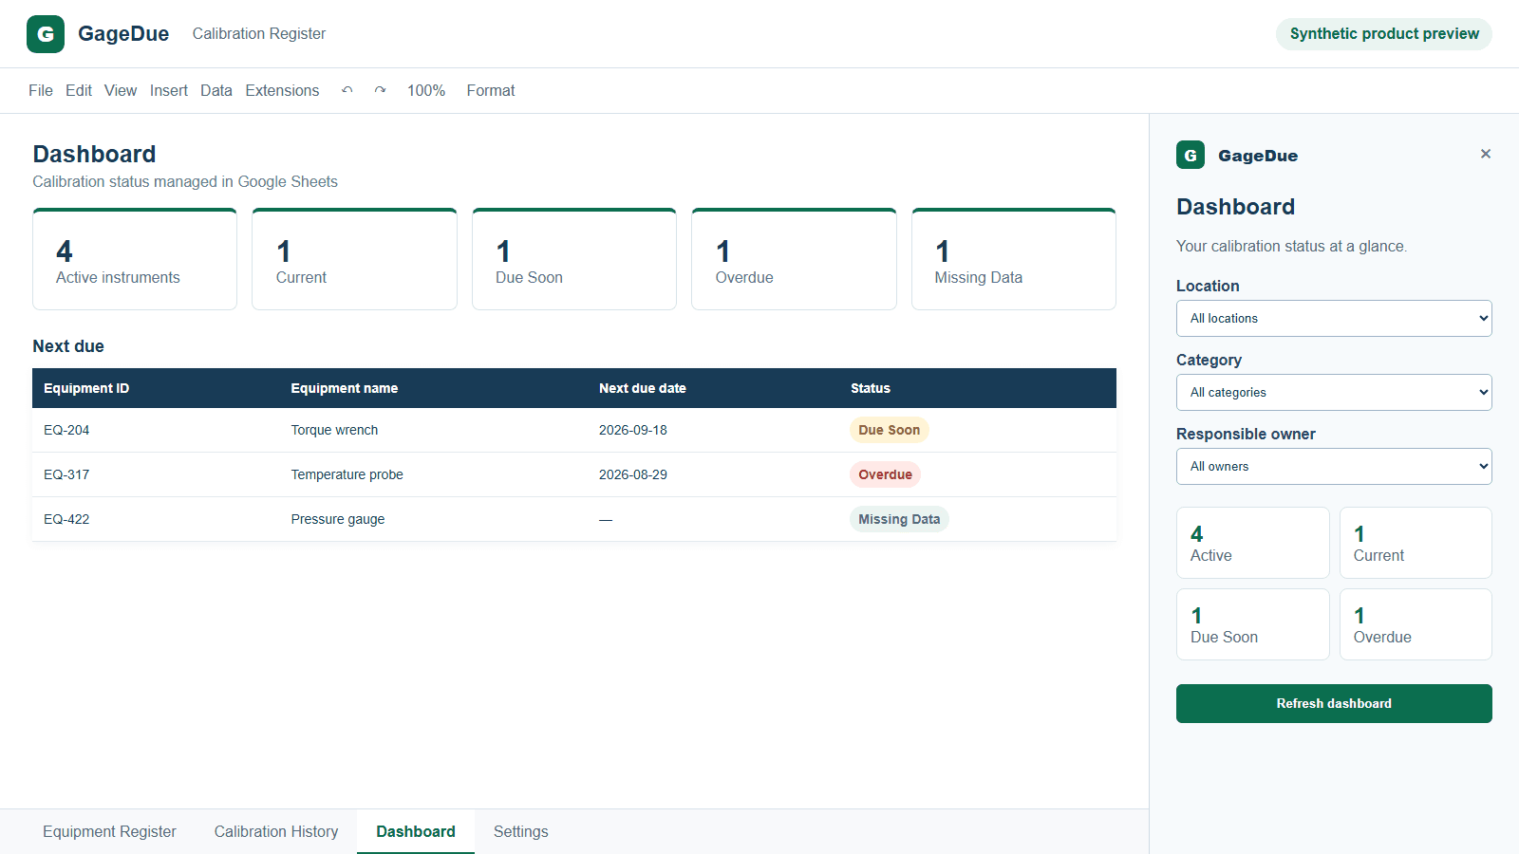The width and height of the screenshot is (1519, 854).
Task: Click the Next due section heading
Action: pos(68,346)
